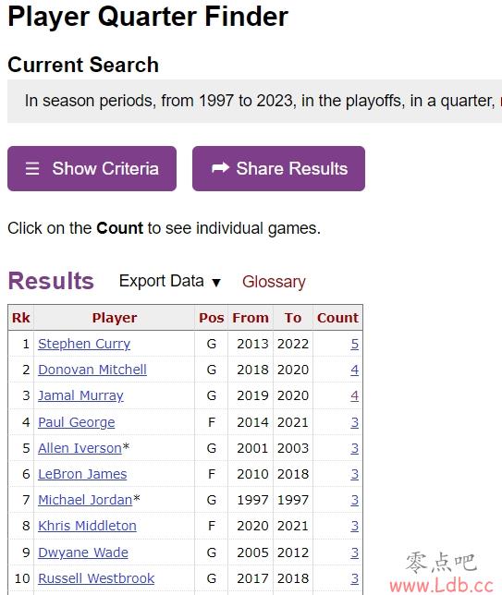The height and width of the screenshot is (595, 502).
Task: Open the Glossary link
Action: coord(274,282)
